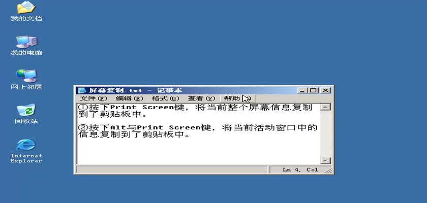The height and width of the screenshot is (203, 427).
Task: Click the Ln 4, Col status bar section
Action: point(300,170)
